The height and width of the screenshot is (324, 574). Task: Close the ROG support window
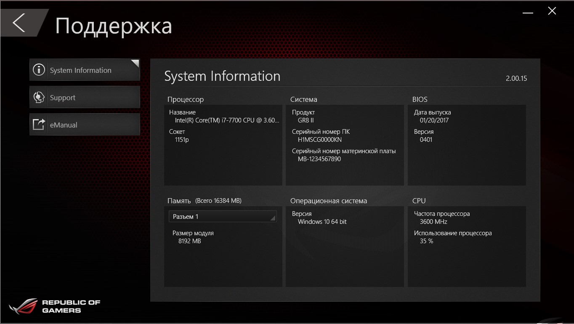click(x=552, y=11)
